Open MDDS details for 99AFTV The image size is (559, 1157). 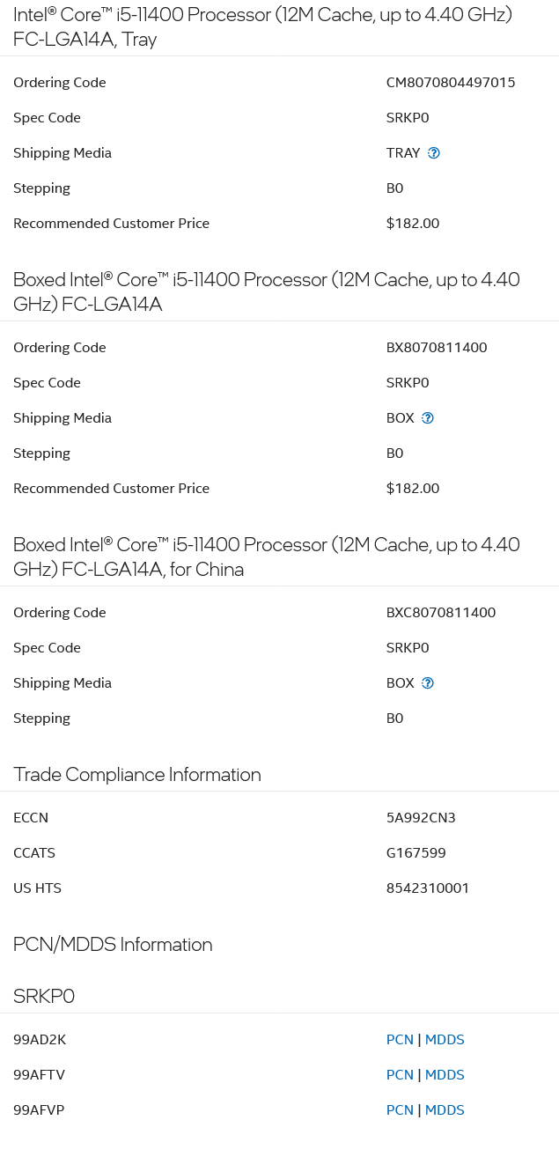point(445,1074)
